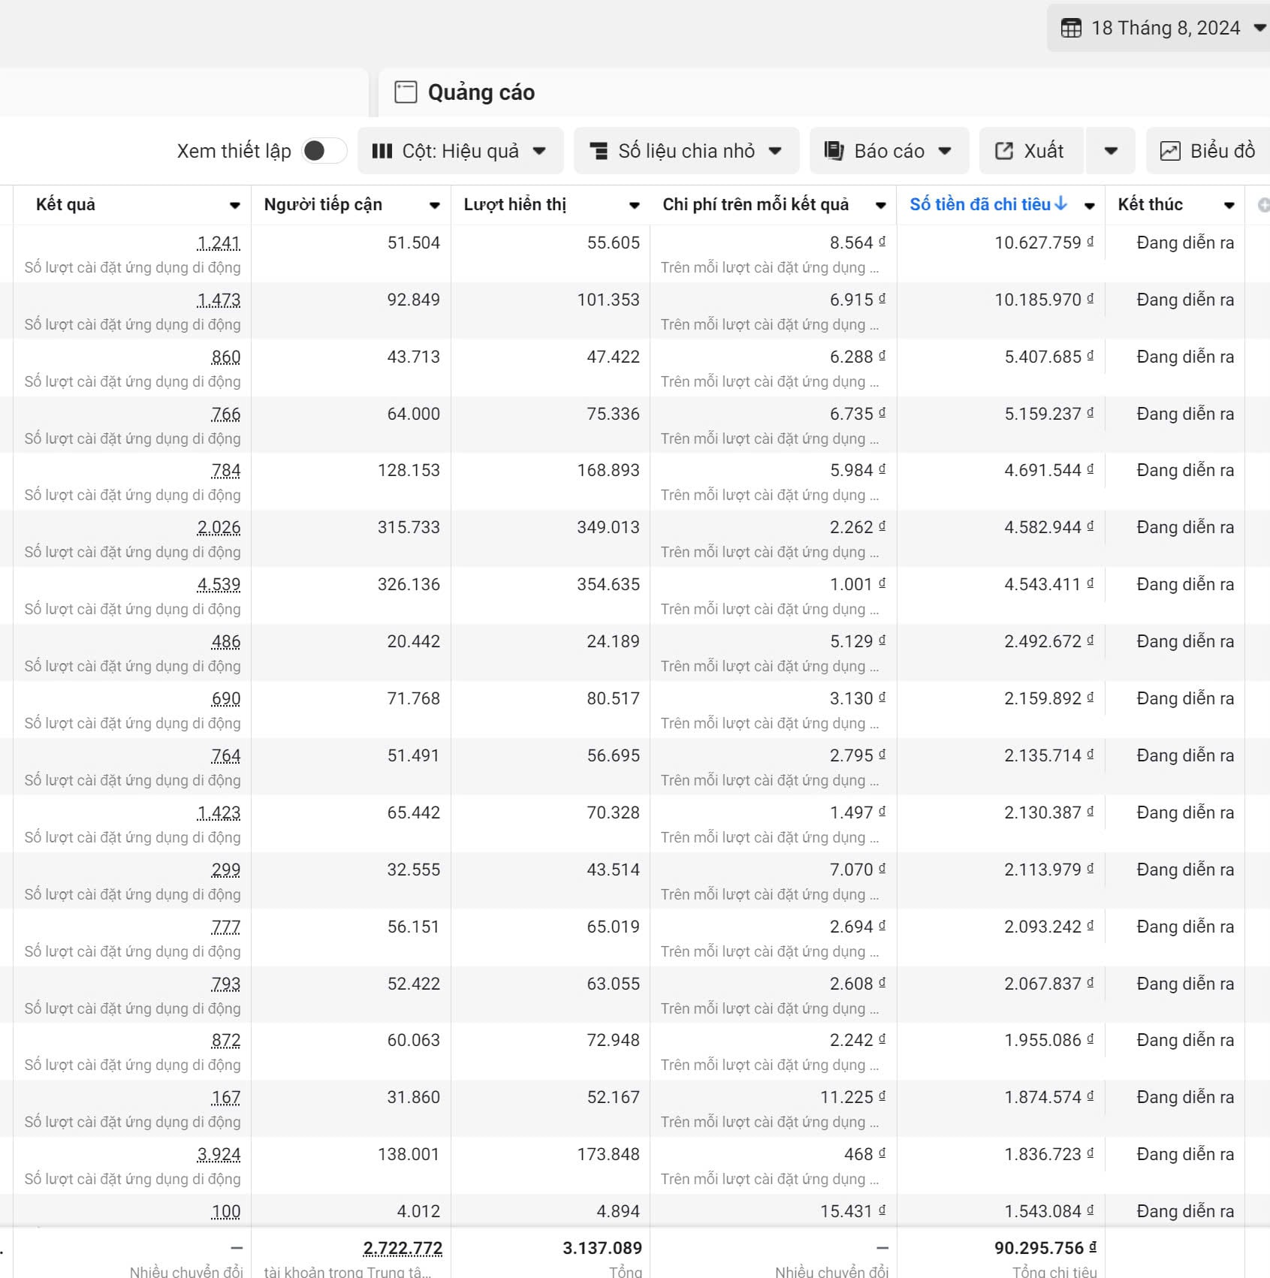Sort by the Kết quả column header
The image size is (1270, 1278).
(65, 204)
